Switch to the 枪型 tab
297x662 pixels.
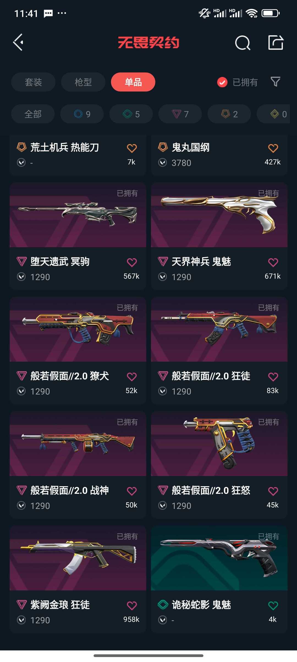click(x=83, y=82)
